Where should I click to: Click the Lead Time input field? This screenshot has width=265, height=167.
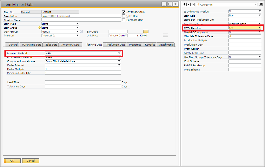pos(83,82)
